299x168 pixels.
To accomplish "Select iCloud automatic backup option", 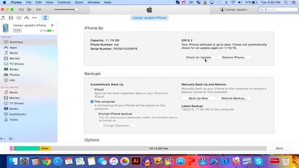I will tap(92, 89).
